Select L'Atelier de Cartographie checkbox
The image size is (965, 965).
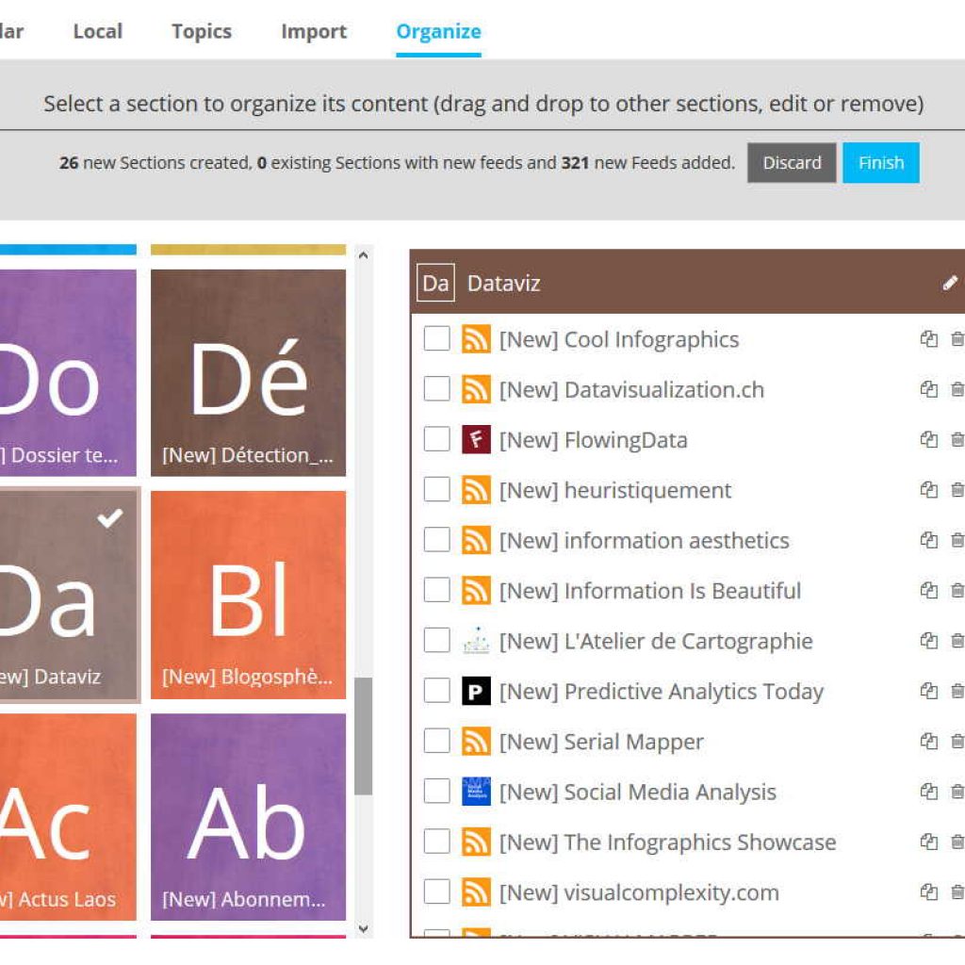[436, 641]
